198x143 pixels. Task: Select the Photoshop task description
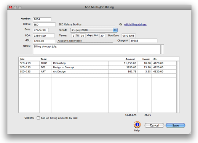pos(80,63)
